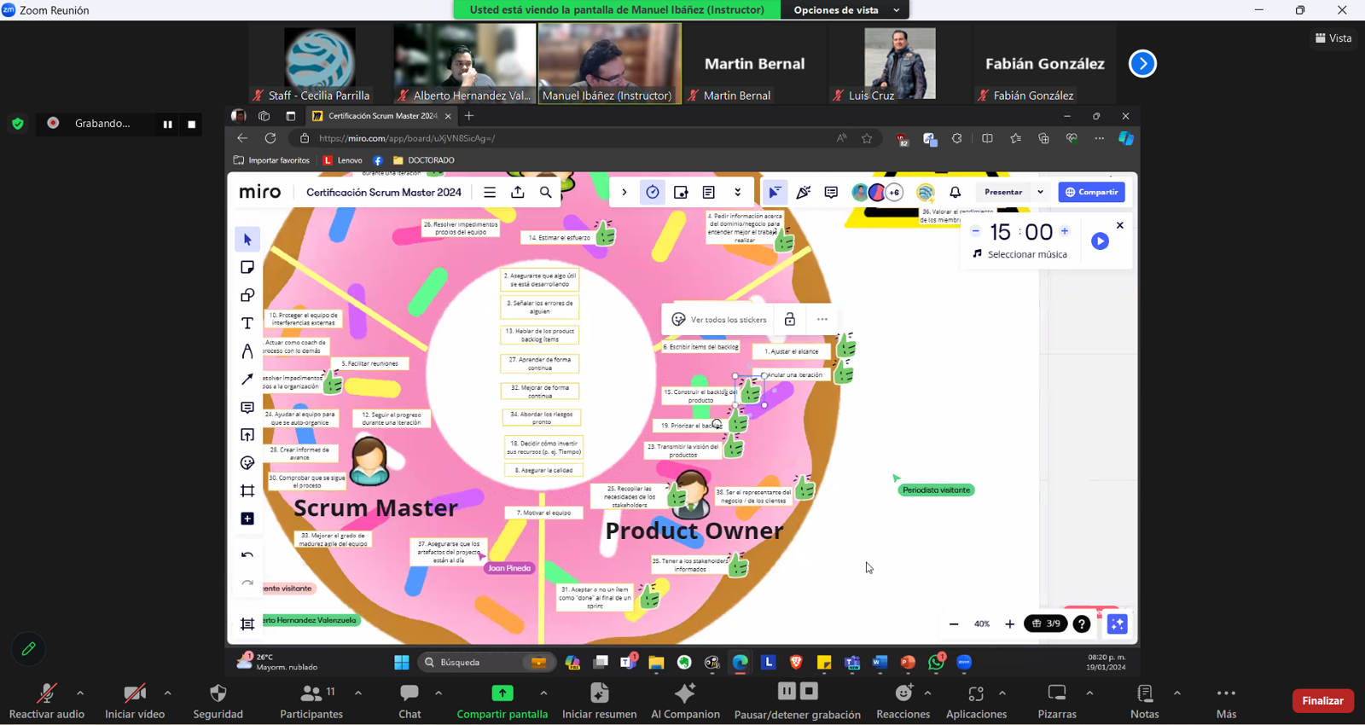Expand Opciones de vista dropdown

845,10
